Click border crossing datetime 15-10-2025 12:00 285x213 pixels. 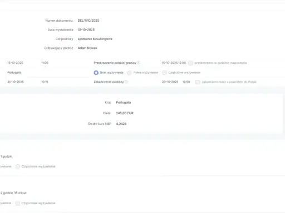pyautogui.click(x=174, y=63)
